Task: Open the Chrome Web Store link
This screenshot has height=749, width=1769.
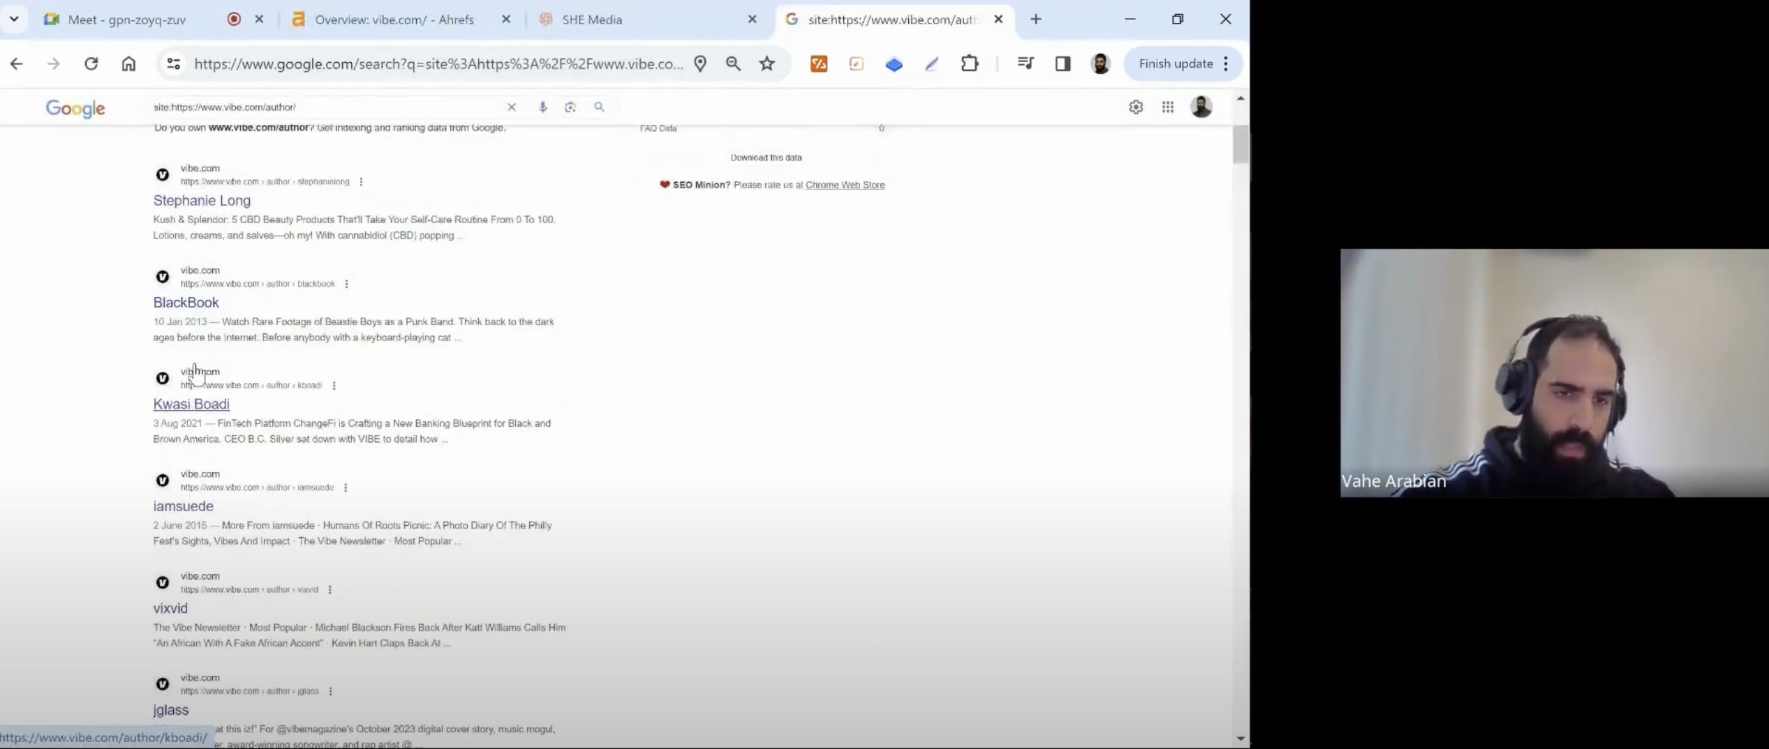Action: (845, 185)
